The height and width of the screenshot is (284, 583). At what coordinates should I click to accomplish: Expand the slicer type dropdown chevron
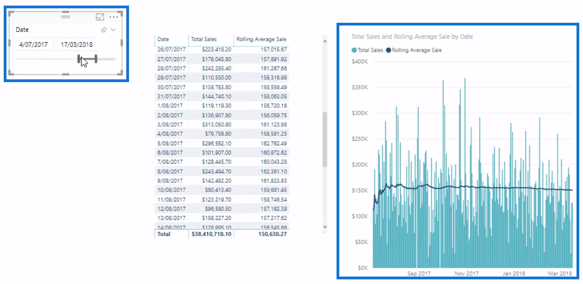click(x=113, y=30)
